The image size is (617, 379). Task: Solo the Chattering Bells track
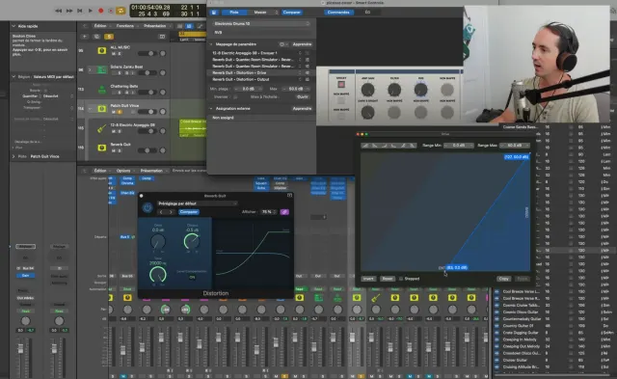(120, 93)
